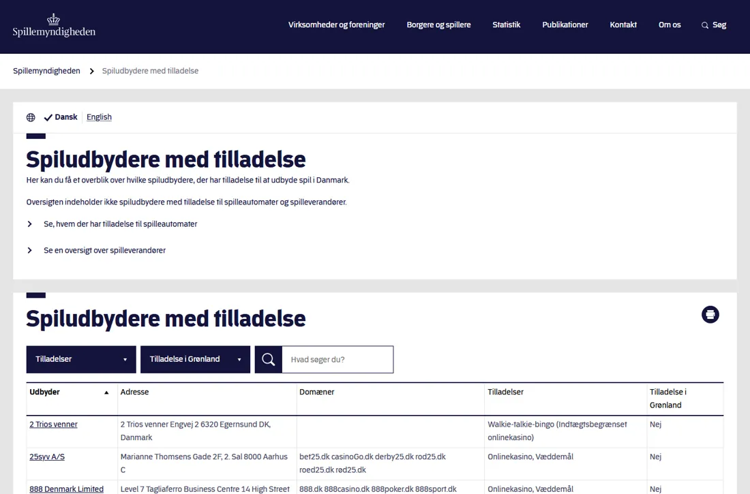The width and height of the screenshot is (750, 494).
Task: Open the Om os menu item
Action: [669, 25]
